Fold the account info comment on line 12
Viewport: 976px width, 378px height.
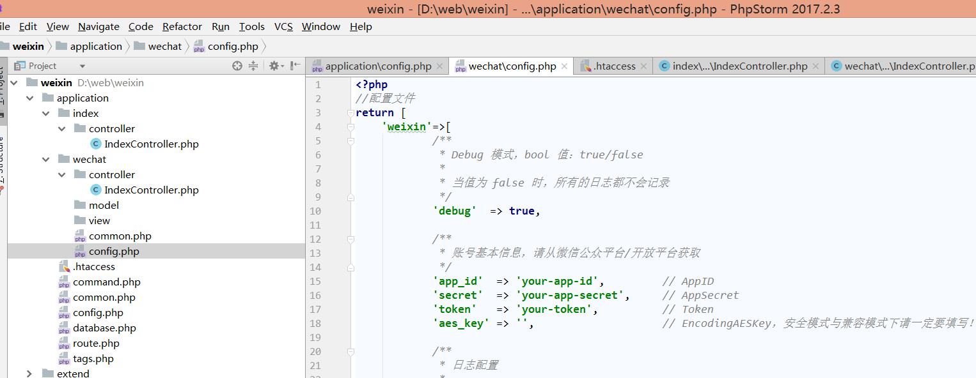tap(350, 239)
